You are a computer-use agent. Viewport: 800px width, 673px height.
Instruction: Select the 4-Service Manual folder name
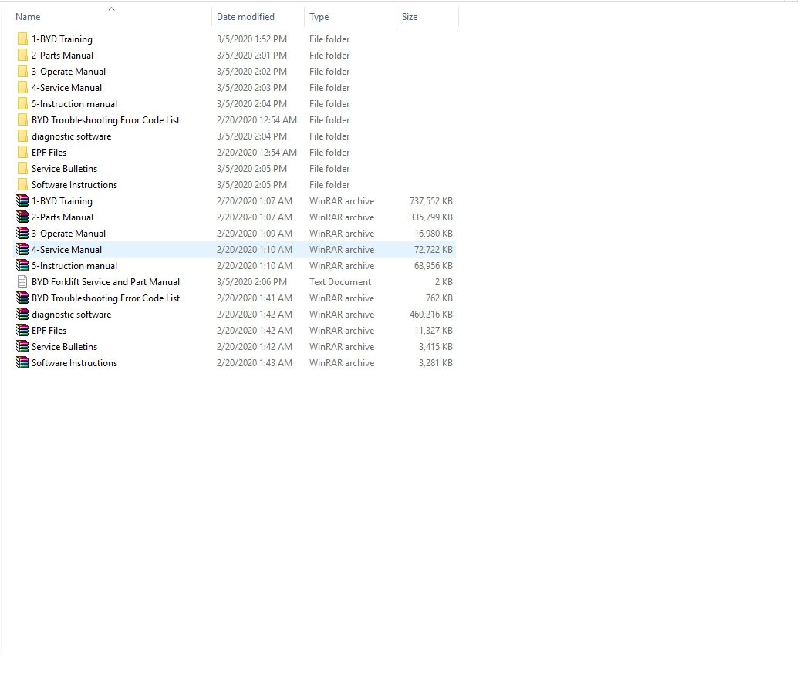(x=66, y=88)
